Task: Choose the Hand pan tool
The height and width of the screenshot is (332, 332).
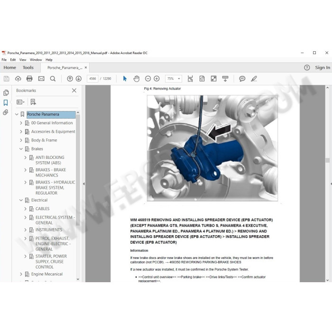Action: [137, 79]
